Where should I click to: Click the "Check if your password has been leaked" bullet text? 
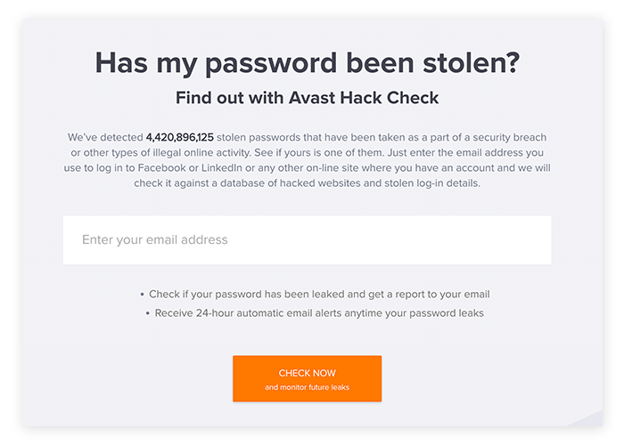point(318,294)
